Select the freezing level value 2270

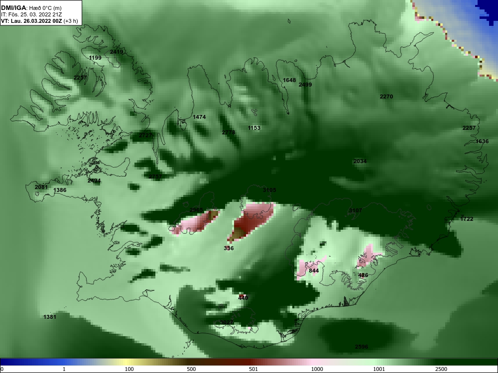click(x=386, y=96)
